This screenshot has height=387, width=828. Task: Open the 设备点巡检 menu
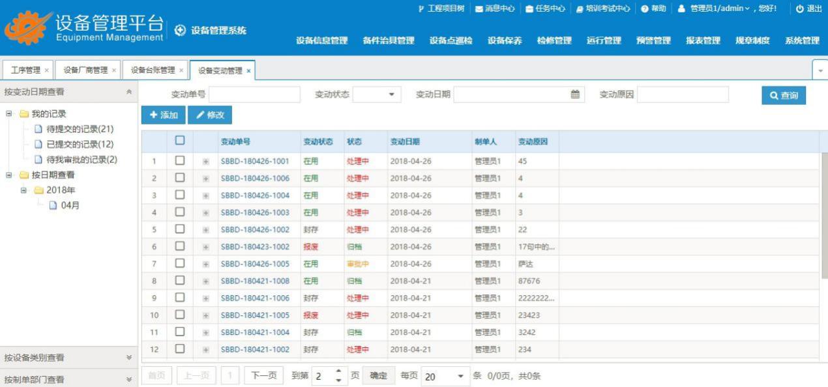451,40
